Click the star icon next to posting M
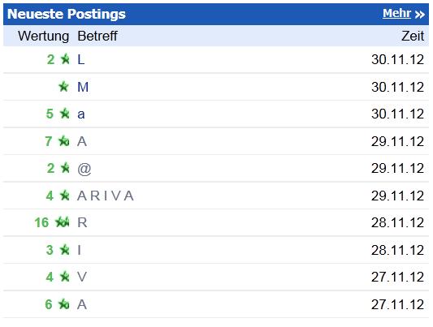The height and width of the screenshot is (327, 433). click(x=64, y=86)
